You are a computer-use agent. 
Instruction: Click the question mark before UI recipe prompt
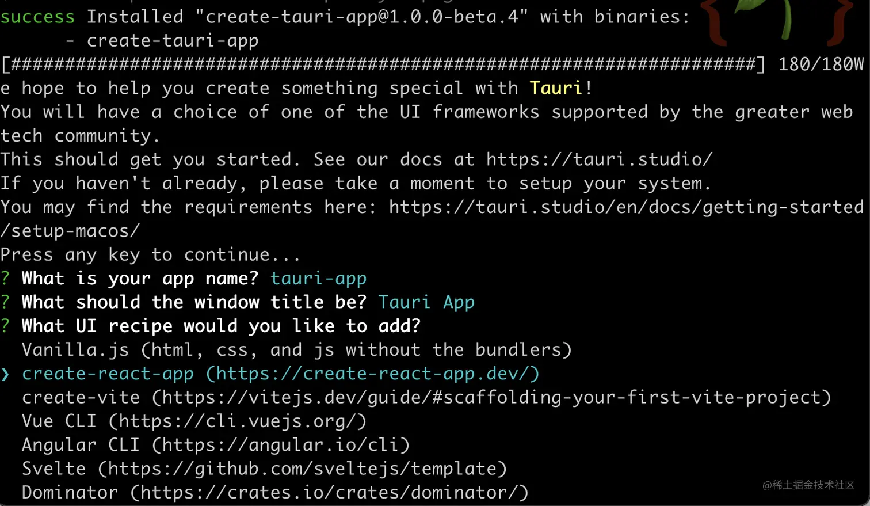(5, 326)
